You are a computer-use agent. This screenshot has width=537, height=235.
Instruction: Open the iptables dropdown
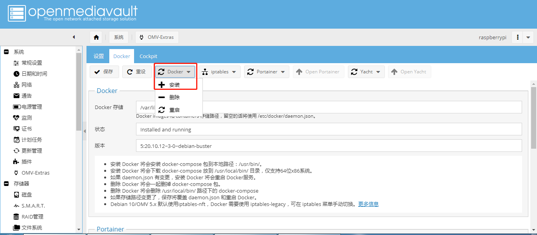[219, 71]
